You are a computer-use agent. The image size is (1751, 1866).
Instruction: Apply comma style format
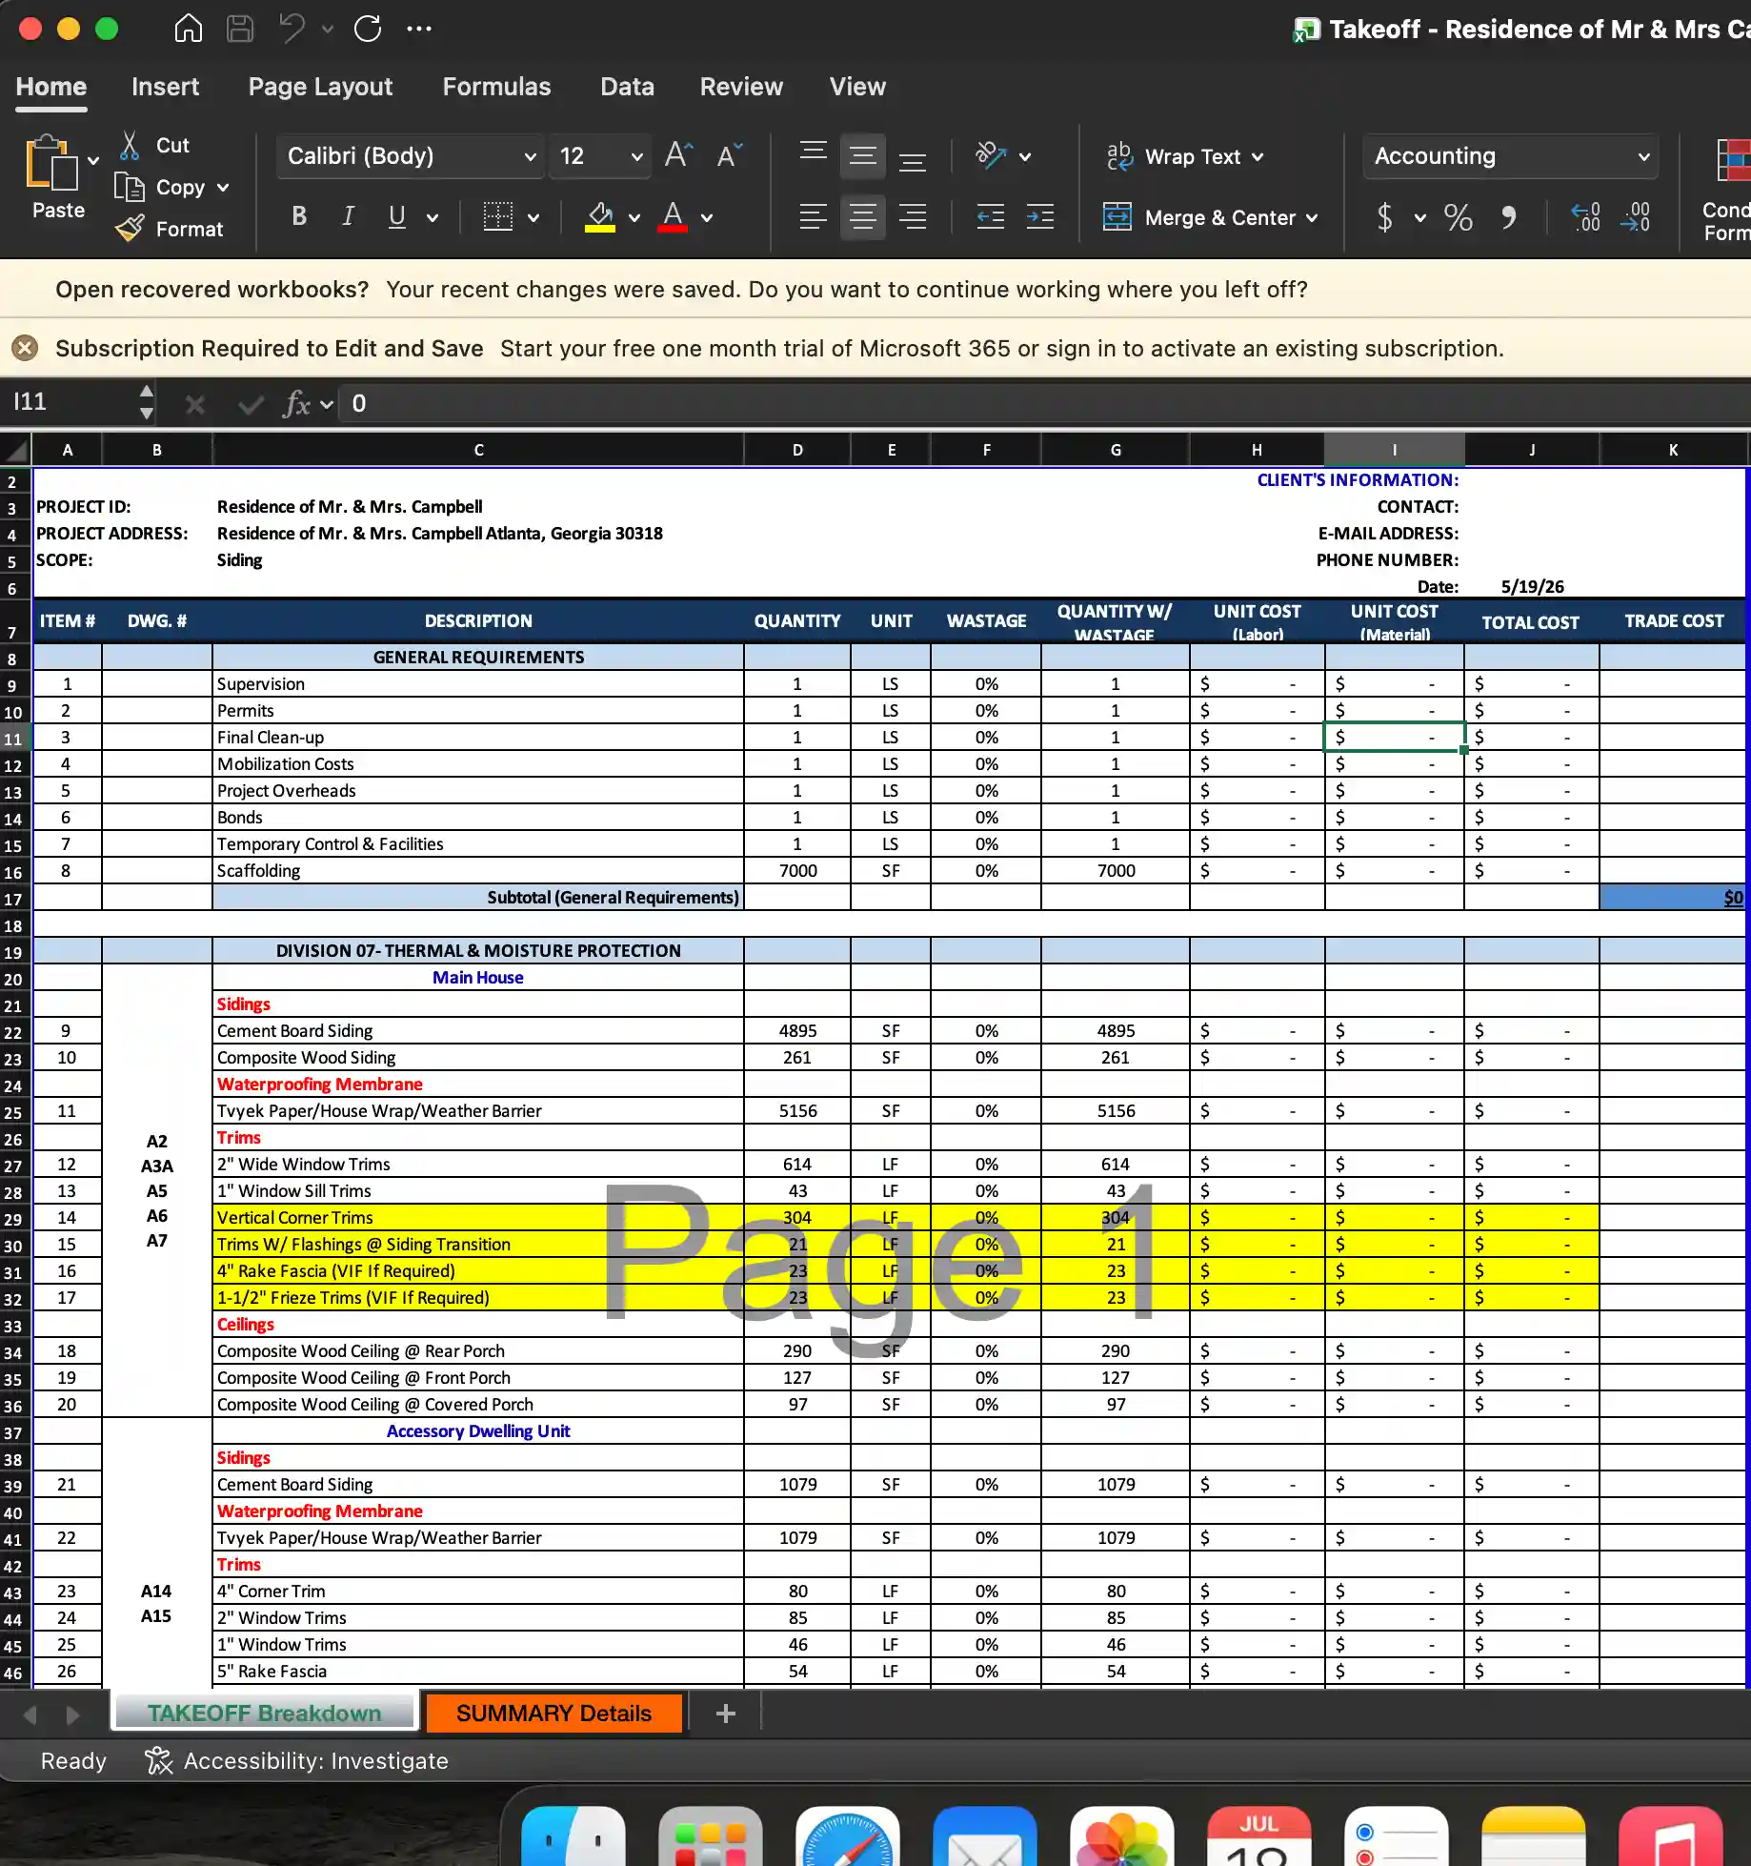[x=1509, y=216]
